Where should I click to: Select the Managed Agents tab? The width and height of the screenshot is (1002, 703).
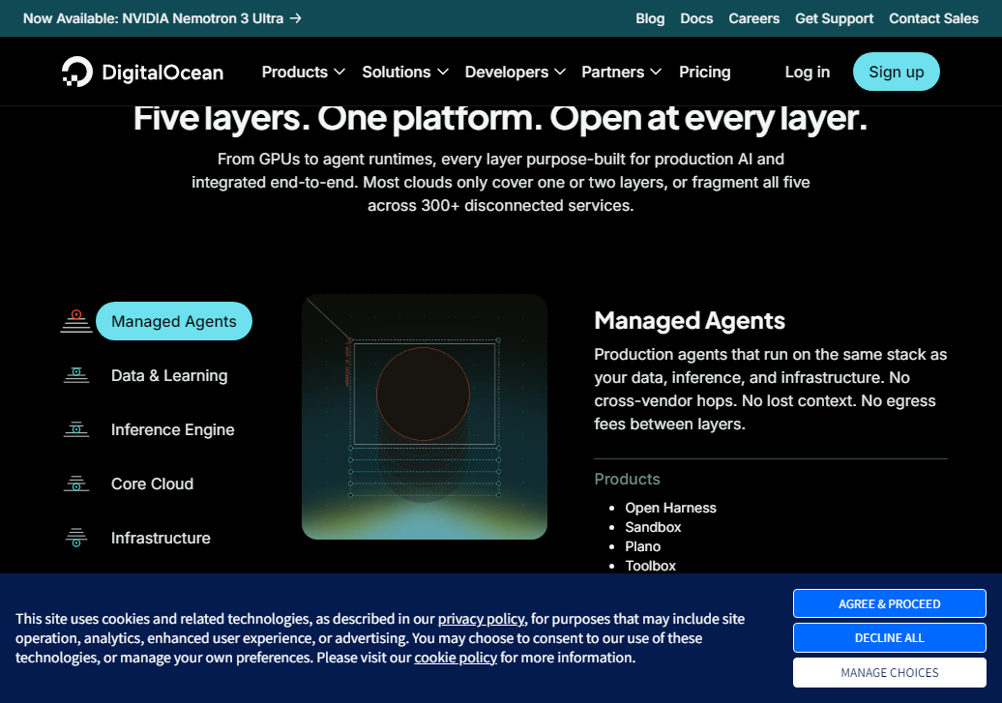point(174,321)
